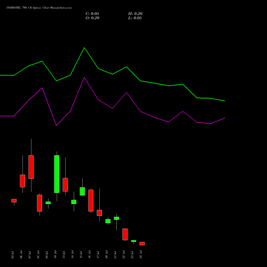Click the first red candle for 03 Jul
The height and width of the screenshot is (267, 267).
(x=14, y=201)
